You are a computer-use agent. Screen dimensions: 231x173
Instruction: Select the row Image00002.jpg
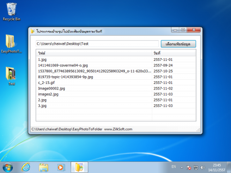click(116, 89)
